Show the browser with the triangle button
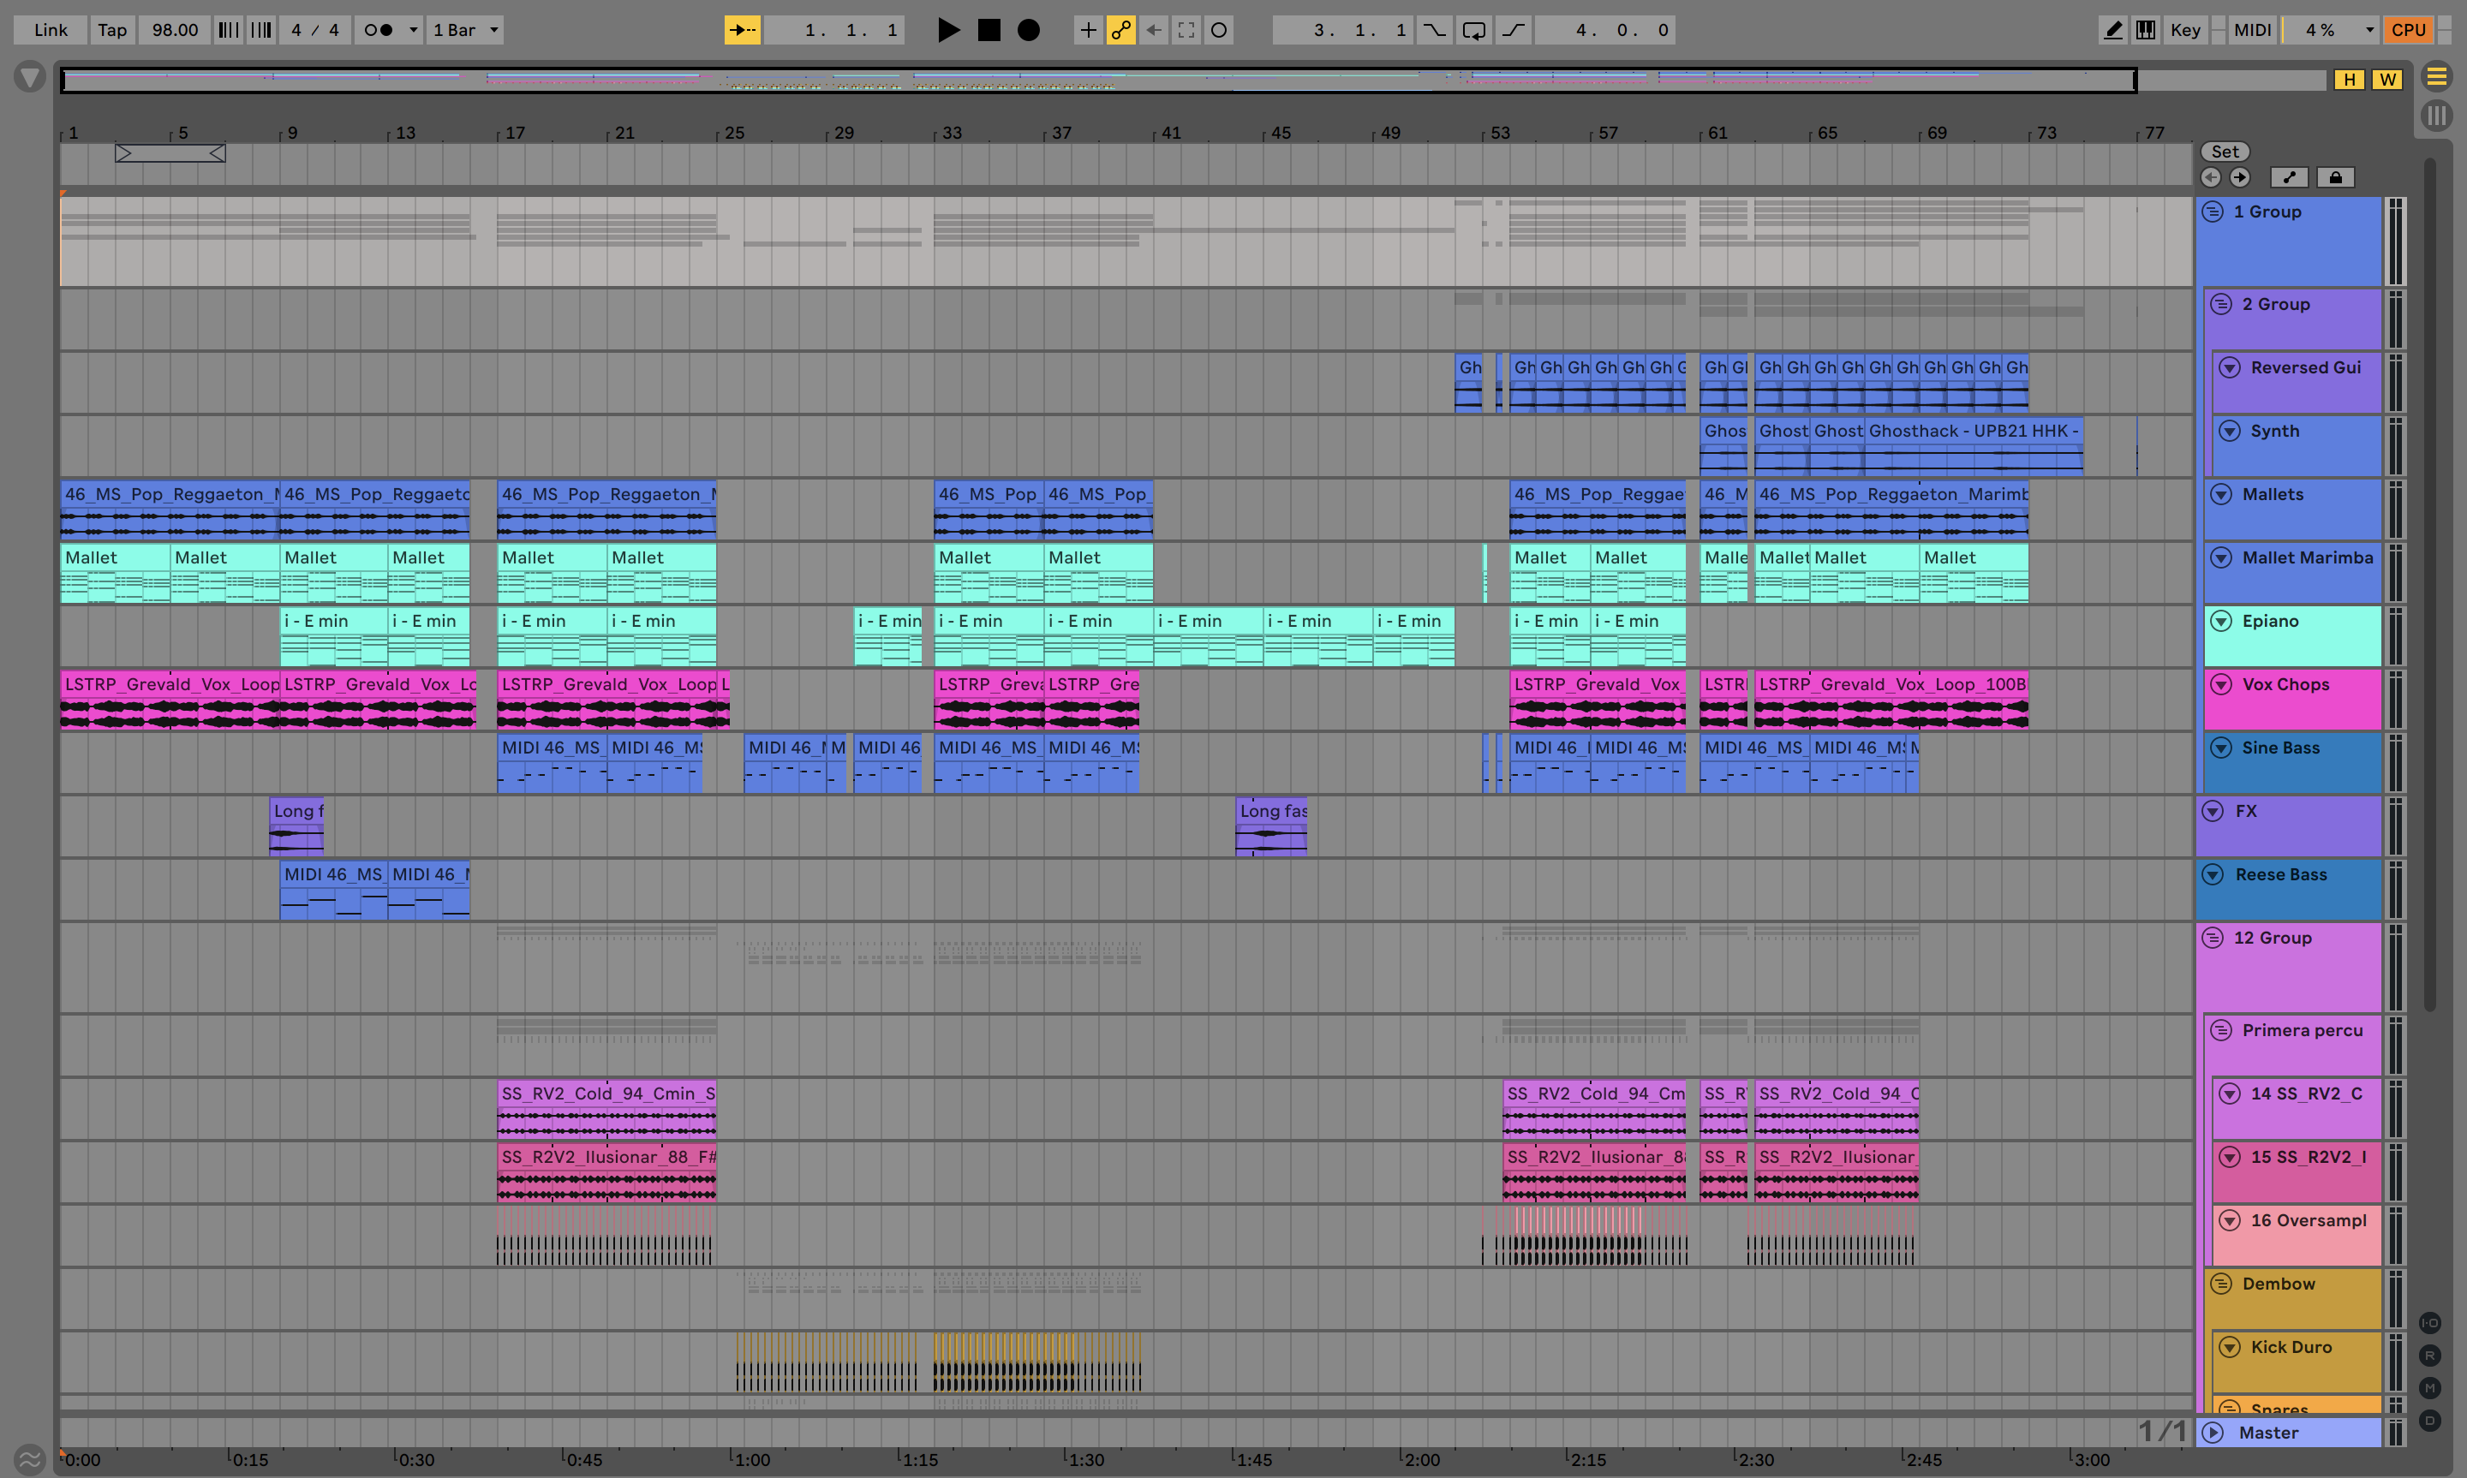 (30, 77)
